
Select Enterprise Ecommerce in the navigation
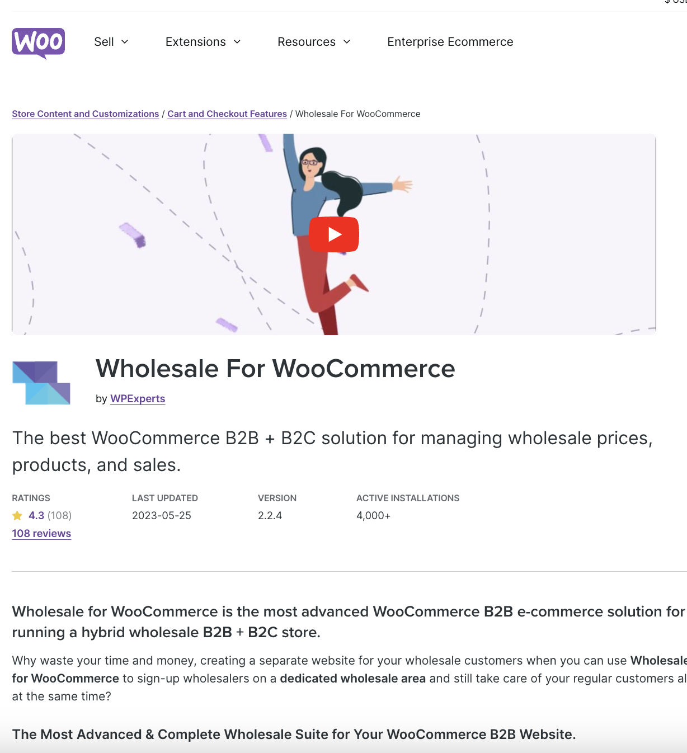(x=450, y=41)
